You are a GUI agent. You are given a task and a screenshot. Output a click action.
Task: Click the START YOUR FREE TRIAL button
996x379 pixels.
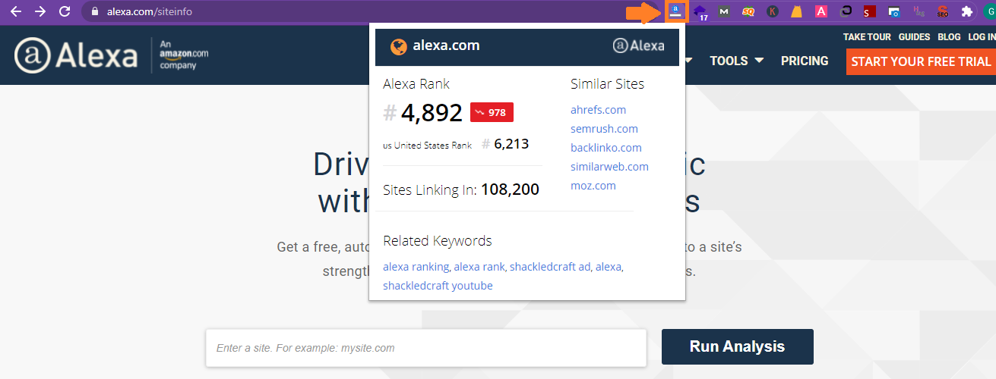(921, 61)
